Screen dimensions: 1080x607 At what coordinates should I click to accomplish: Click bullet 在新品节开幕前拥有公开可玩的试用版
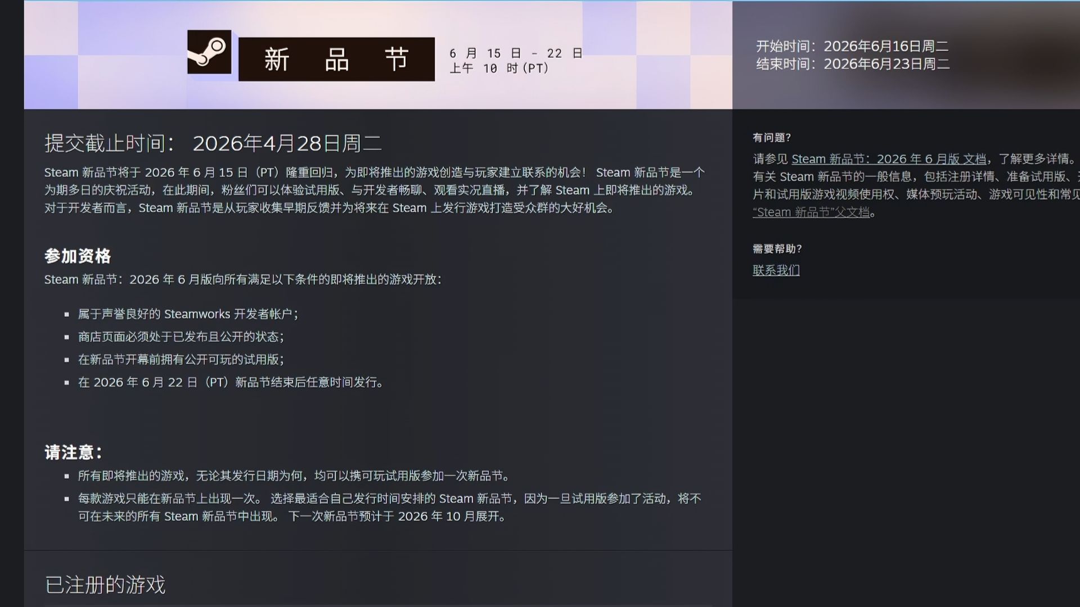coord(181,360)
